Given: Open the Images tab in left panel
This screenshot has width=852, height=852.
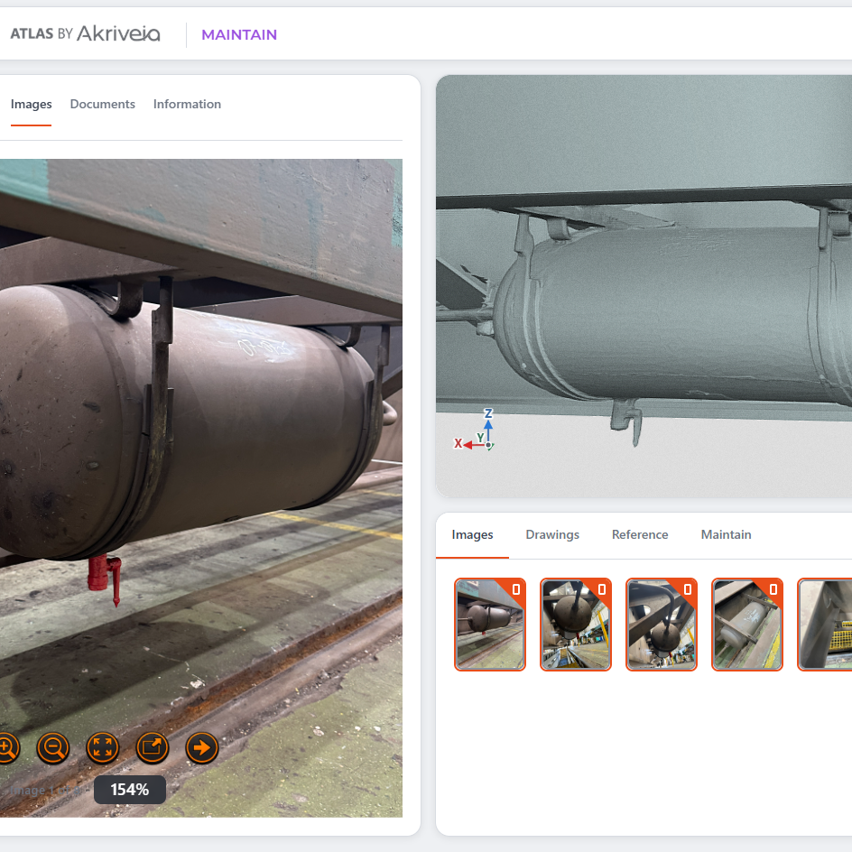Looking at the screenshot, I should coord(31,105).
